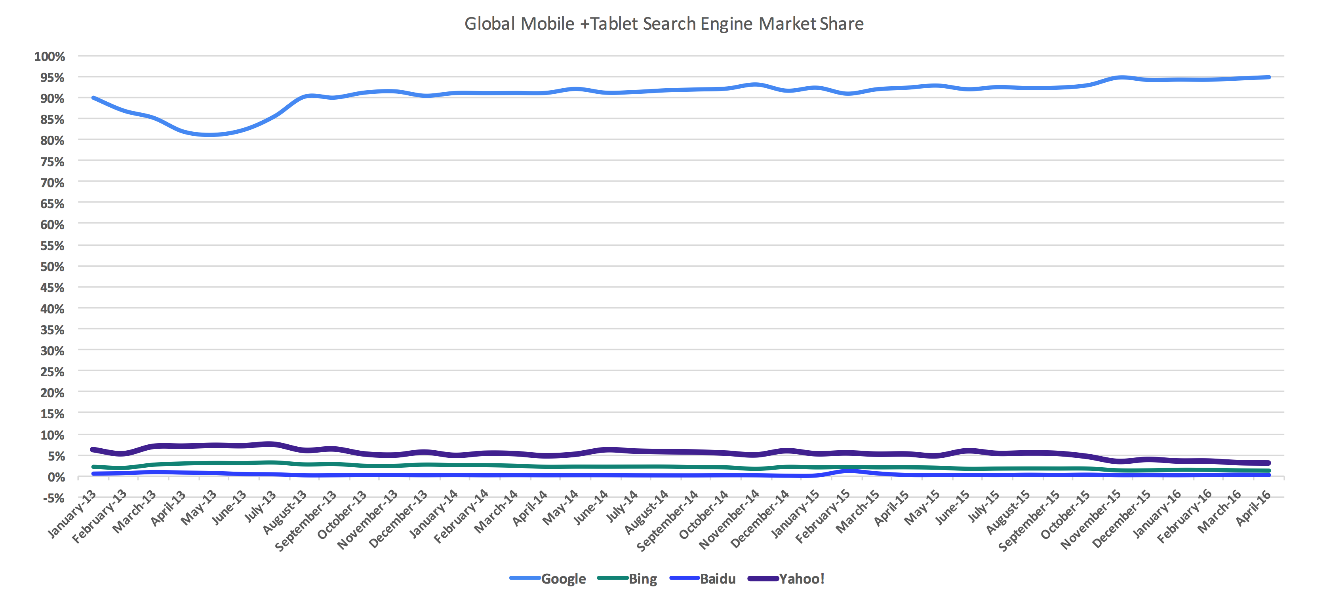Viewport: 1329px width, 603px height.
Task: Click the 95% y-axis label
Action: coord(53,77)
